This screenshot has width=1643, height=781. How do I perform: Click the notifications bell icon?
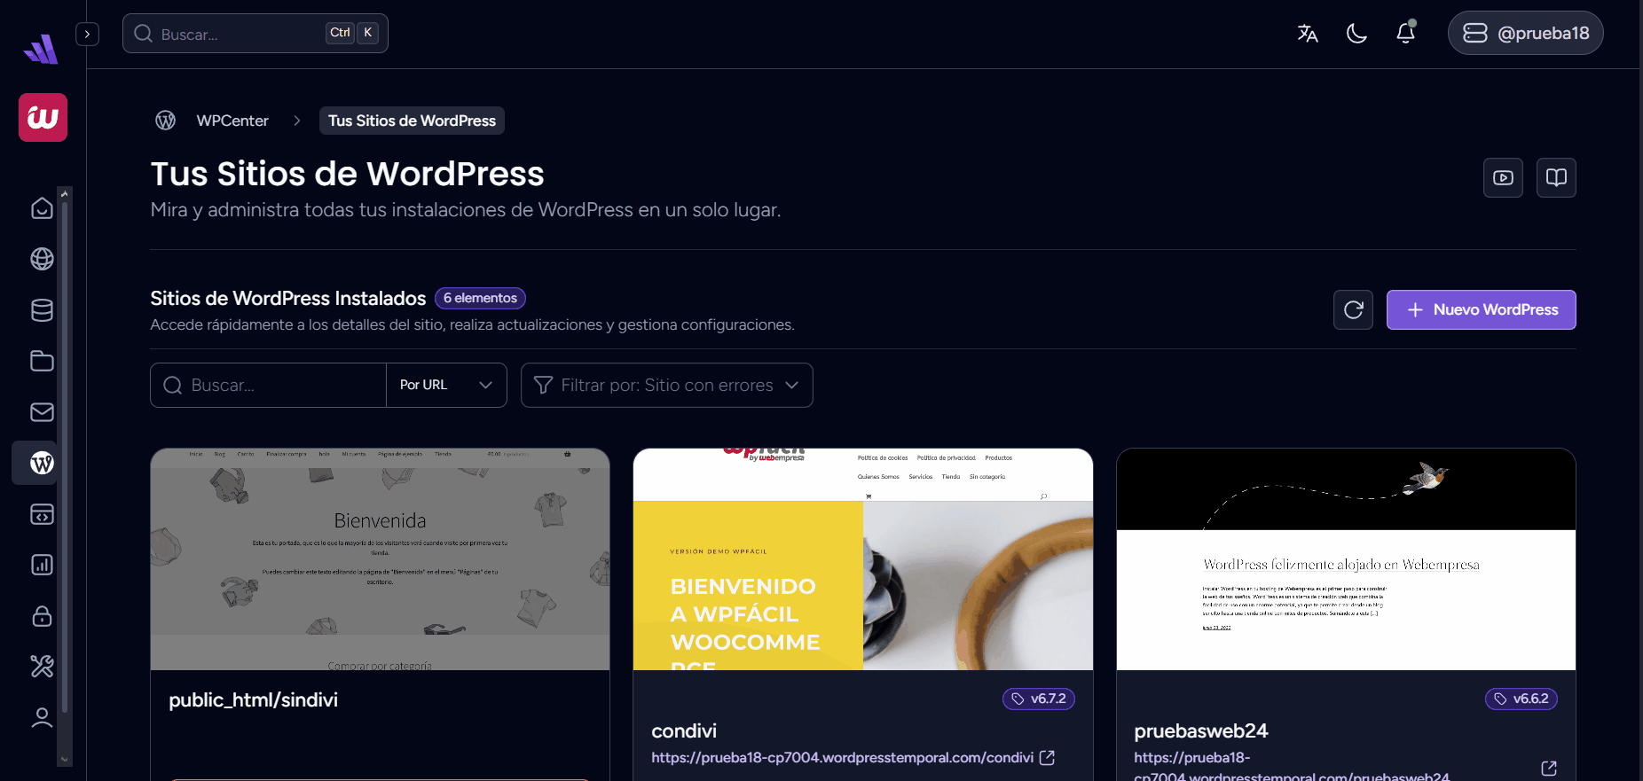click(1405, 34)
